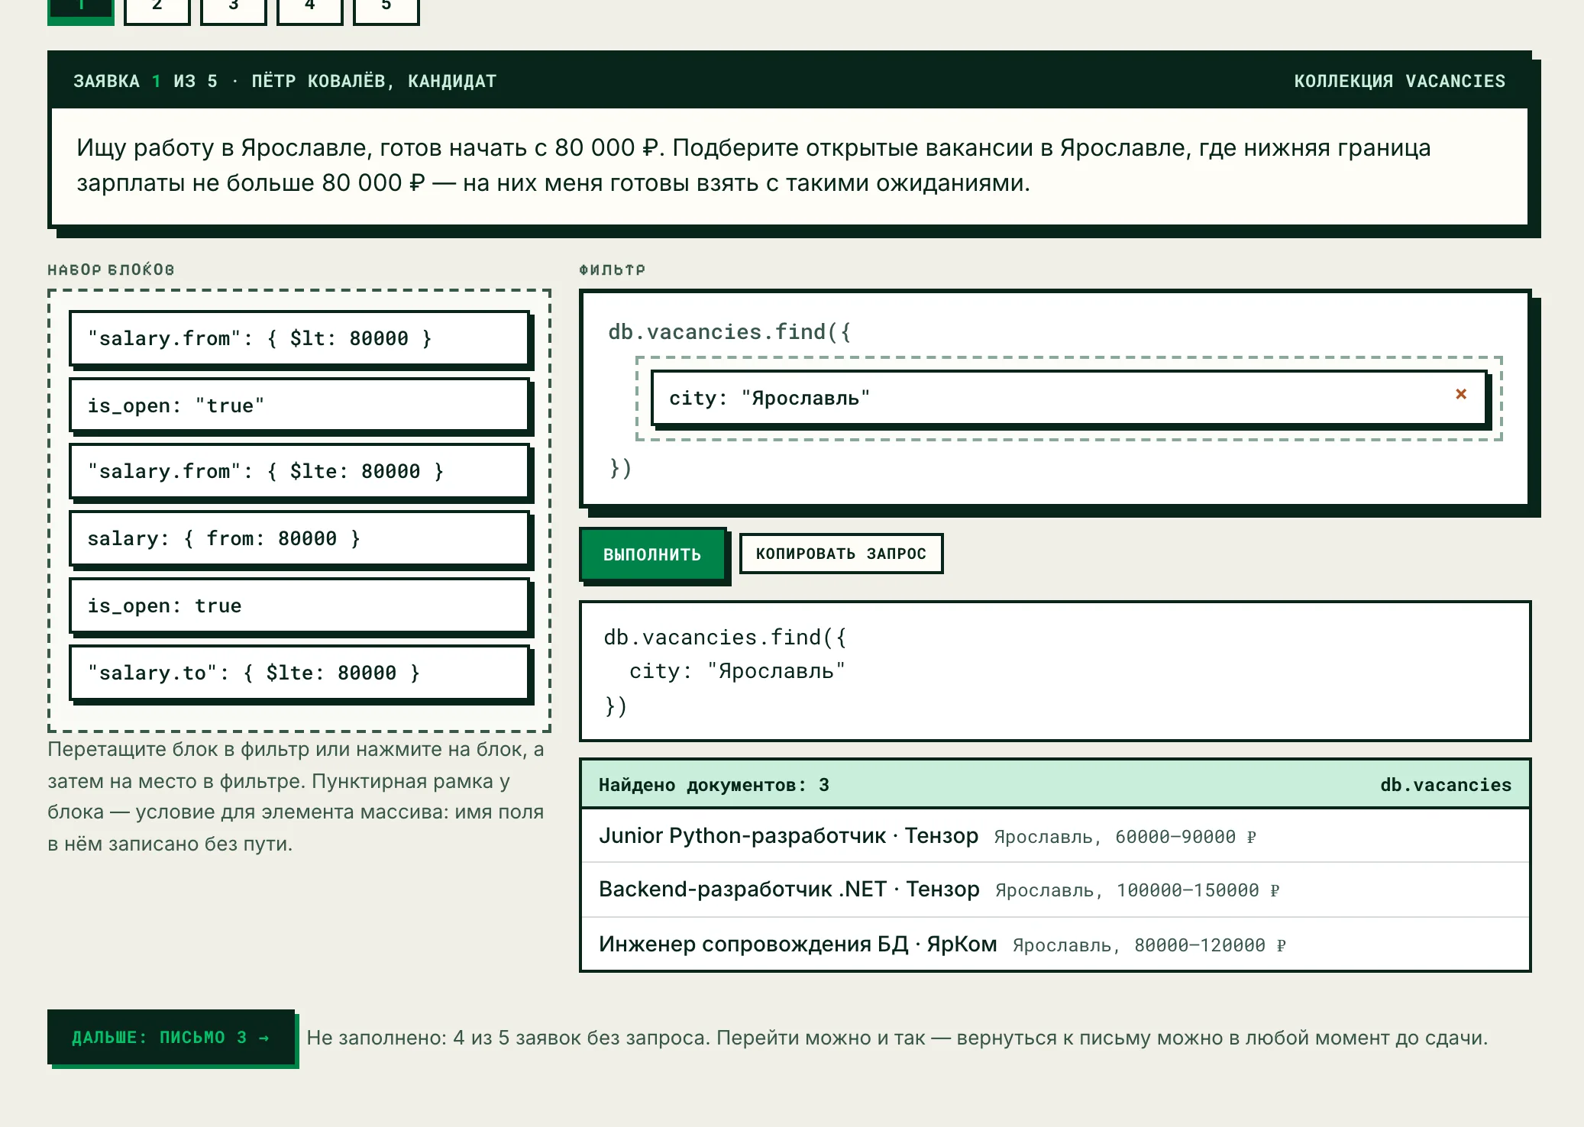
Task: Click the query preview db.vacancies.find code
Action: [x=1055, y=671]
